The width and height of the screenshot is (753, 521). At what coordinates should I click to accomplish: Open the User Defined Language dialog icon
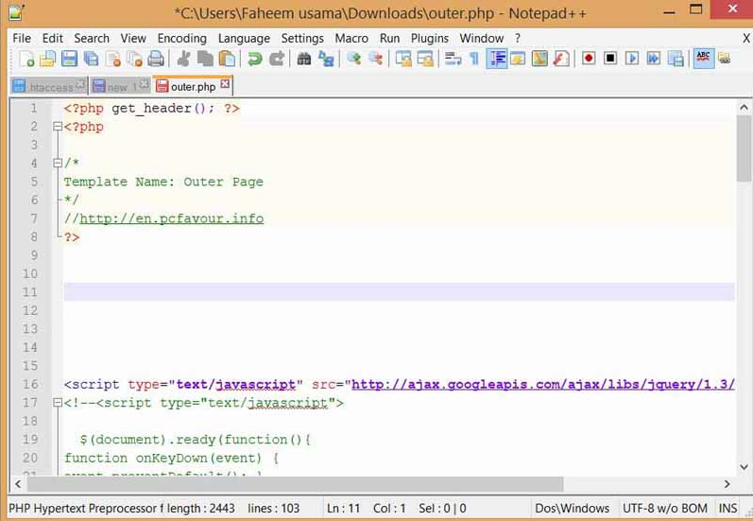point(518,59)
